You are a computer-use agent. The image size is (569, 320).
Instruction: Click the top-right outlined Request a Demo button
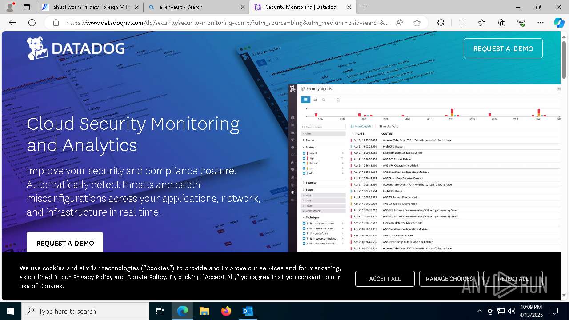tap(503, 48)
